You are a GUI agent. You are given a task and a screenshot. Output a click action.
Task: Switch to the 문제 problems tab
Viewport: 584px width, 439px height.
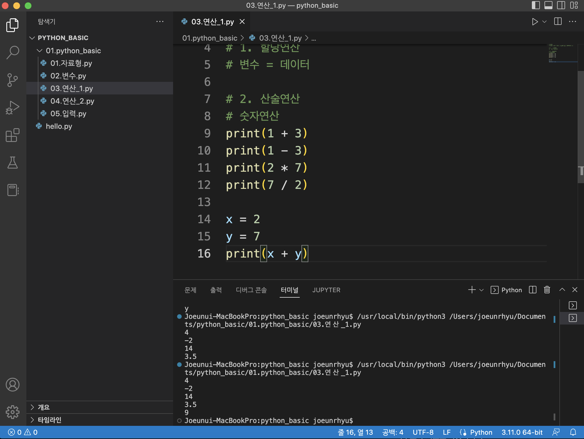pyautogui.click(x=190, y=290)
